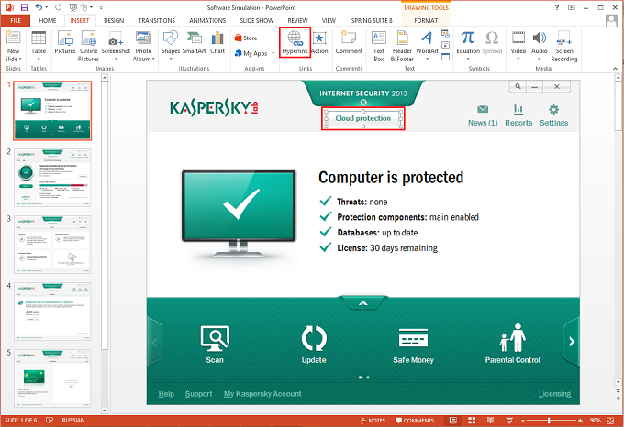Switch to the DESIGN tab
624x427 pixels.
[114, 21]
